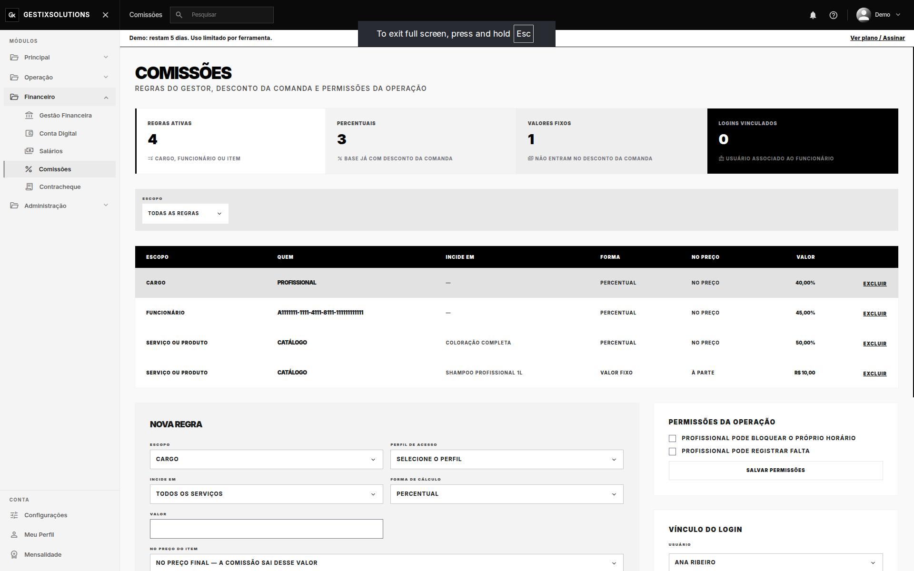This screenshot has width=914, height=571.
Task: Open the Todas as Regras scope filter
Action: 185,214
